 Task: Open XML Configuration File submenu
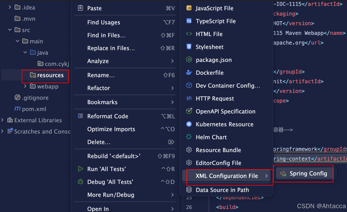tap(226, 176)
